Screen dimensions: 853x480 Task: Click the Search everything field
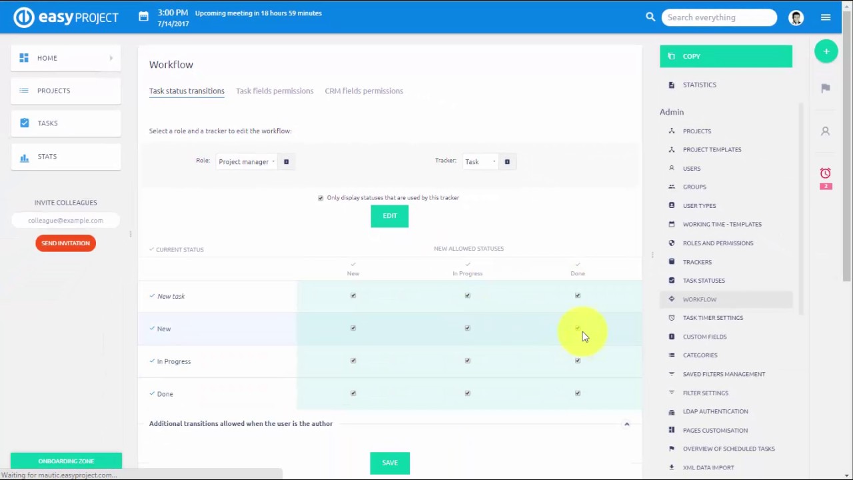pyautogui.click(x=719, y=17)
